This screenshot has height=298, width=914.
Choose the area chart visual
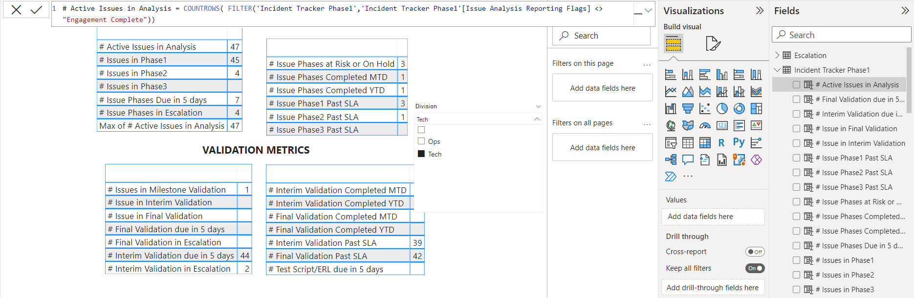(x=688, y=92)
